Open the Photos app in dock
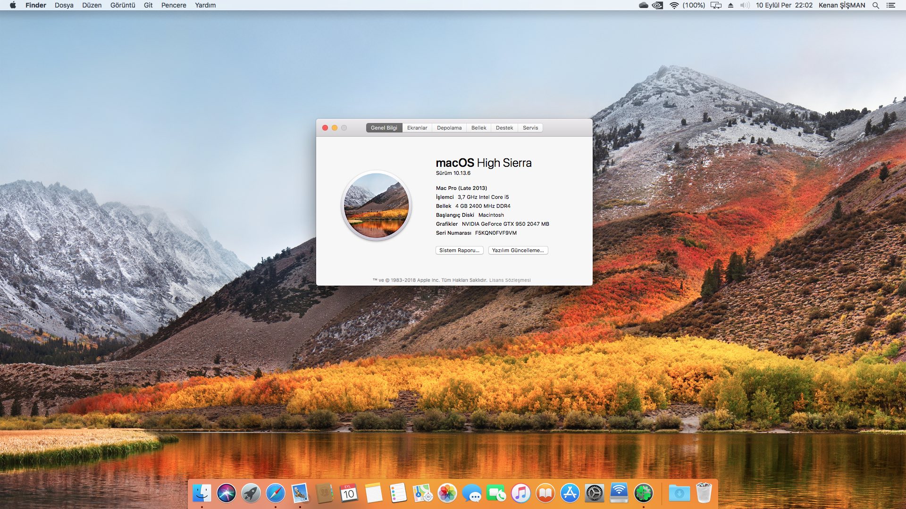The height and width of the screenshot is (509, 906). coord(447,493)
